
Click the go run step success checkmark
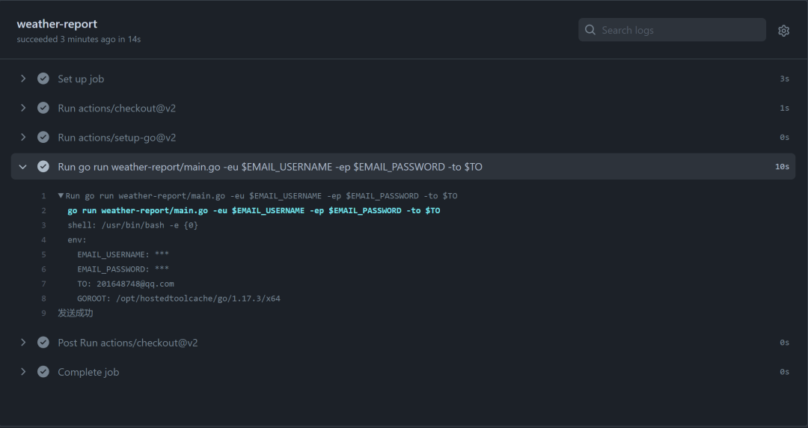click(43, 167)
